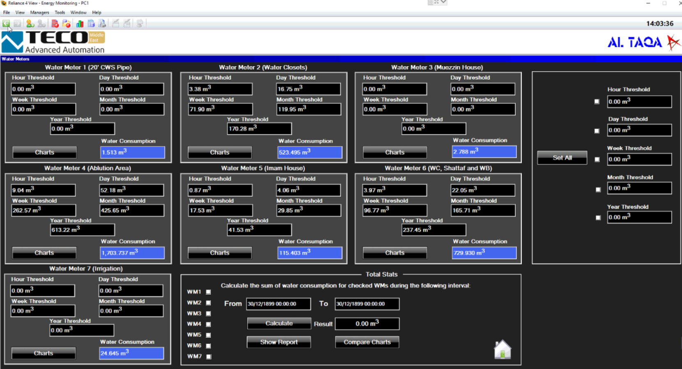Select Water Meter 2 Hour Threshold field

pos(220,89)
